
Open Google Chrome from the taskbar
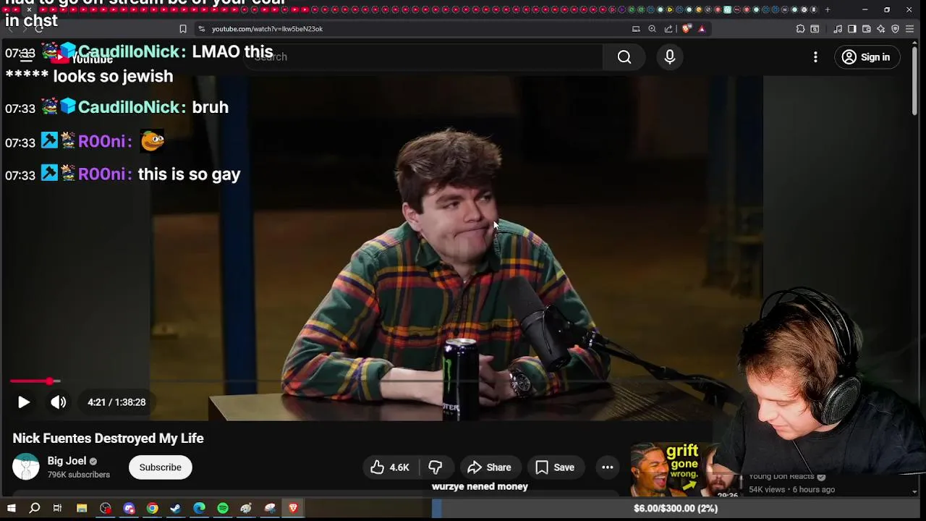click(152, 509)
